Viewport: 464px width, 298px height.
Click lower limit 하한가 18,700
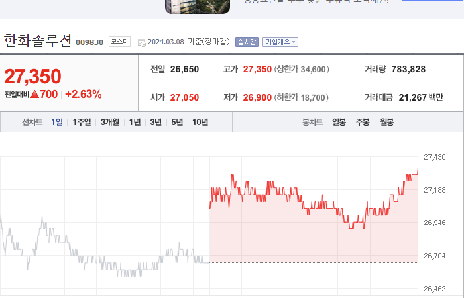(301, 97)
